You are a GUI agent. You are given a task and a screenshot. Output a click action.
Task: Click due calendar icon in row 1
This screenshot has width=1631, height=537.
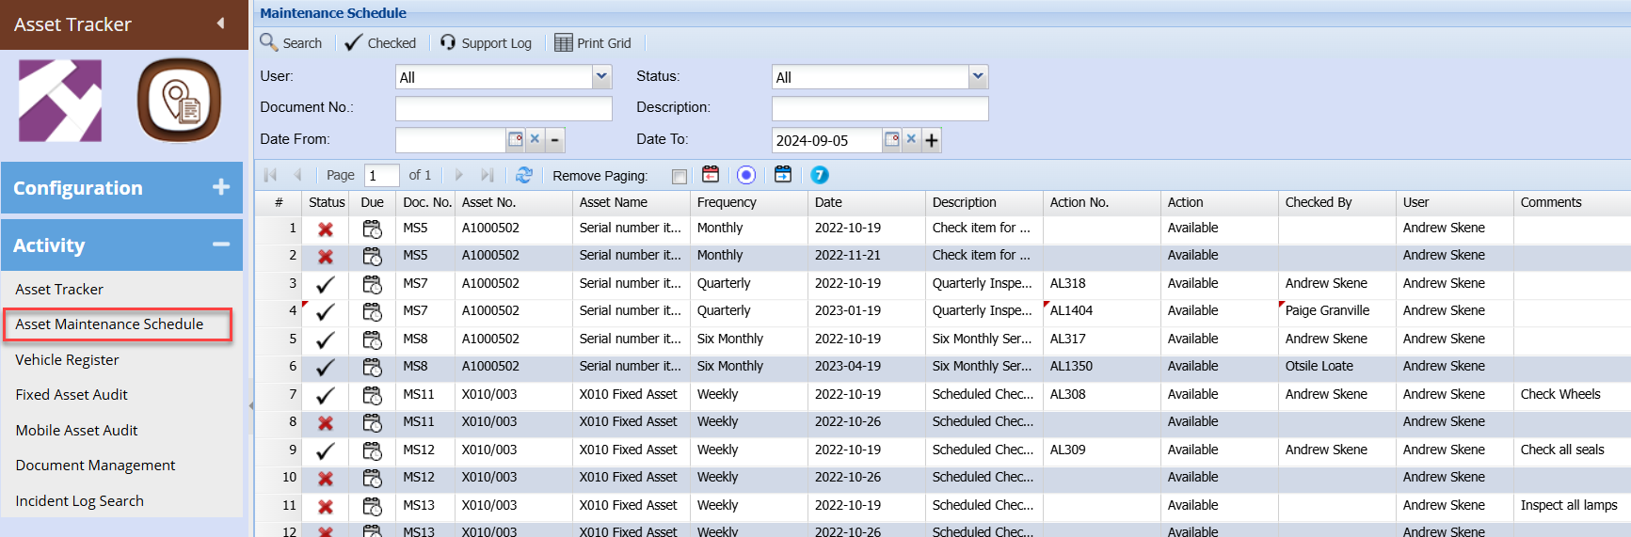(x=373, y=229)
